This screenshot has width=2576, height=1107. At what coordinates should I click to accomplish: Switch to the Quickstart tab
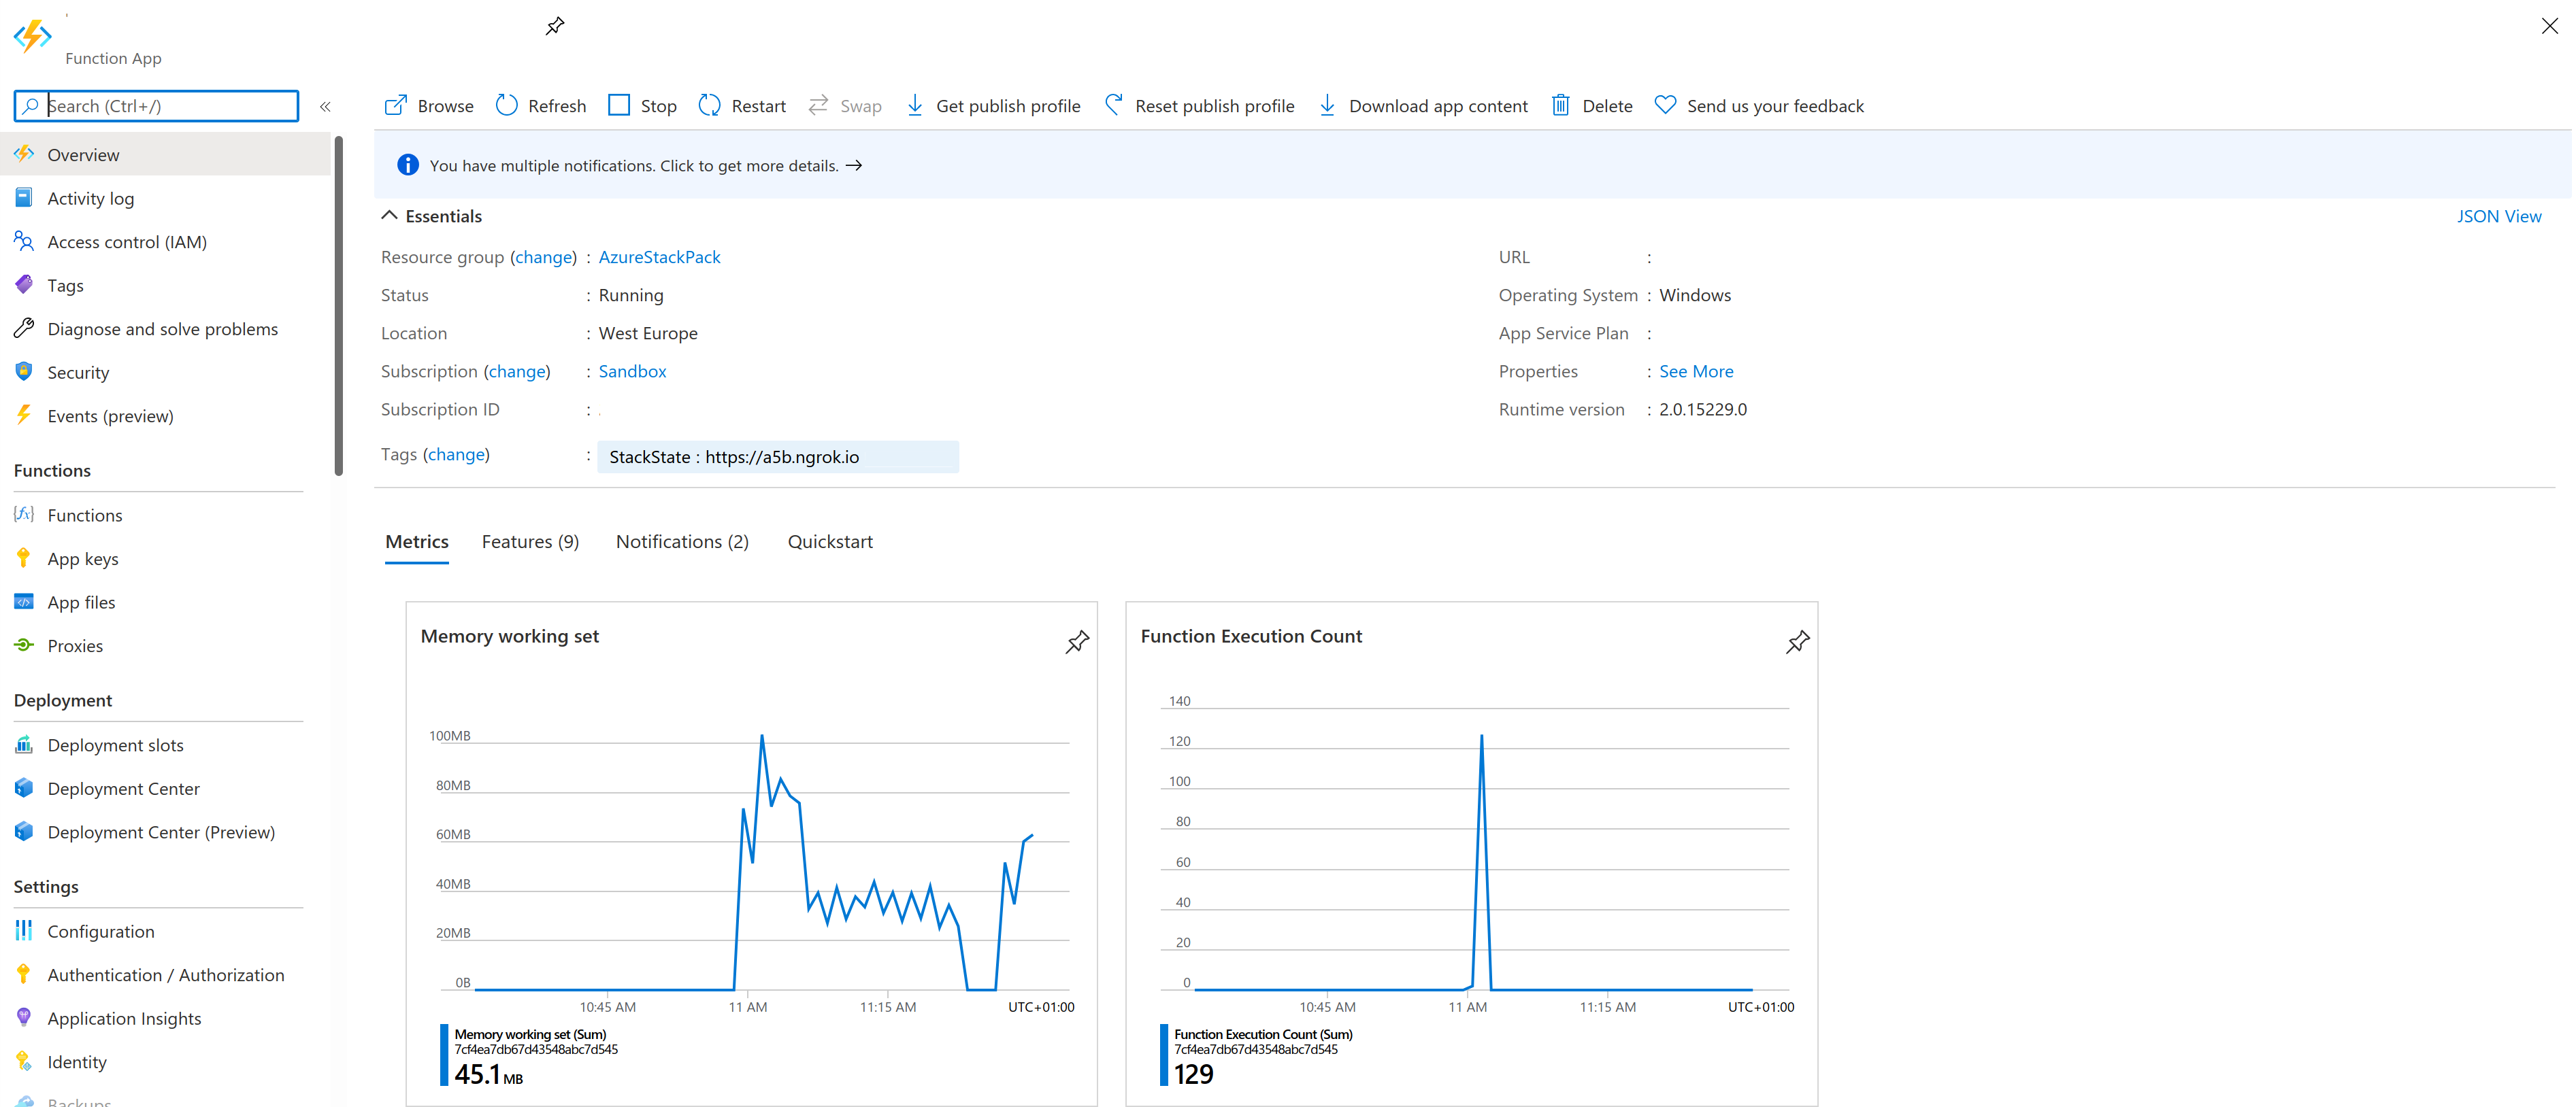point(830,541)
